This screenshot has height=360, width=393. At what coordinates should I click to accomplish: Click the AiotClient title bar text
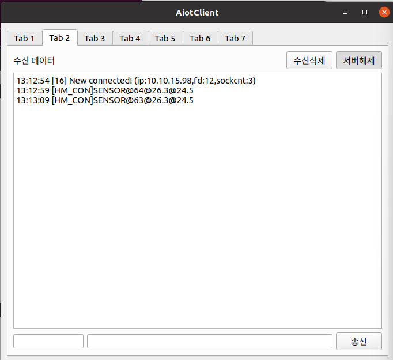(197, 13)
